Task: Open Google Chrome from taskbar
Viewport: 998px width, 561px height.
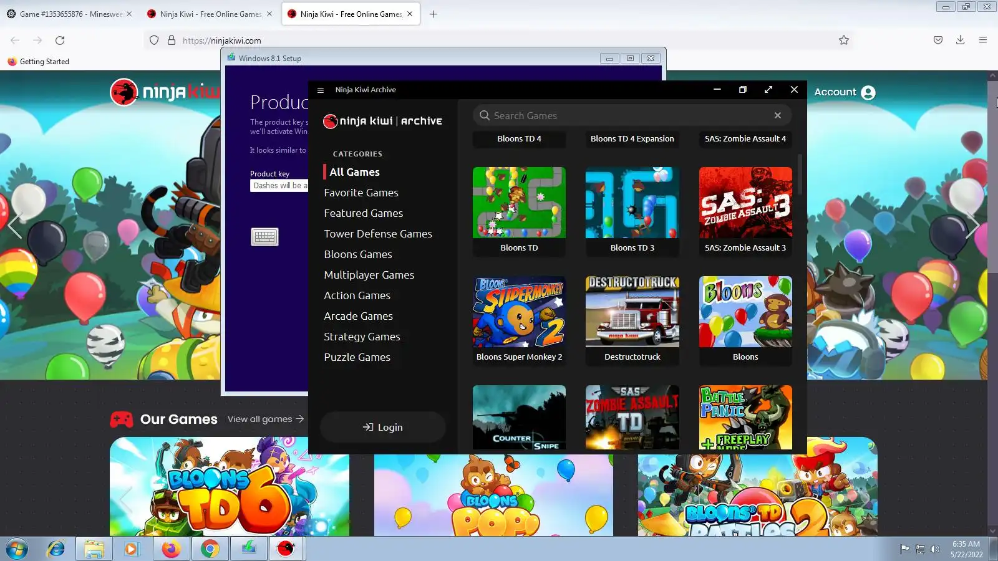Action: pyautogui.click(x=210, y=549)
